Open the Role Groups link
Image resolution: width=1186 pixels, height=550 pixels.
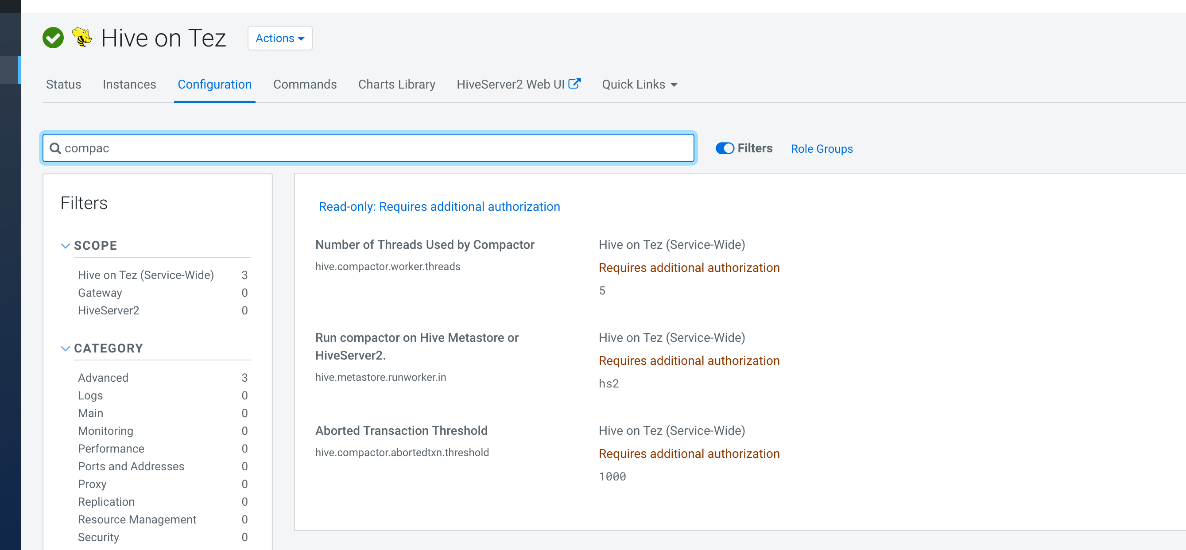tap(822, 148)
